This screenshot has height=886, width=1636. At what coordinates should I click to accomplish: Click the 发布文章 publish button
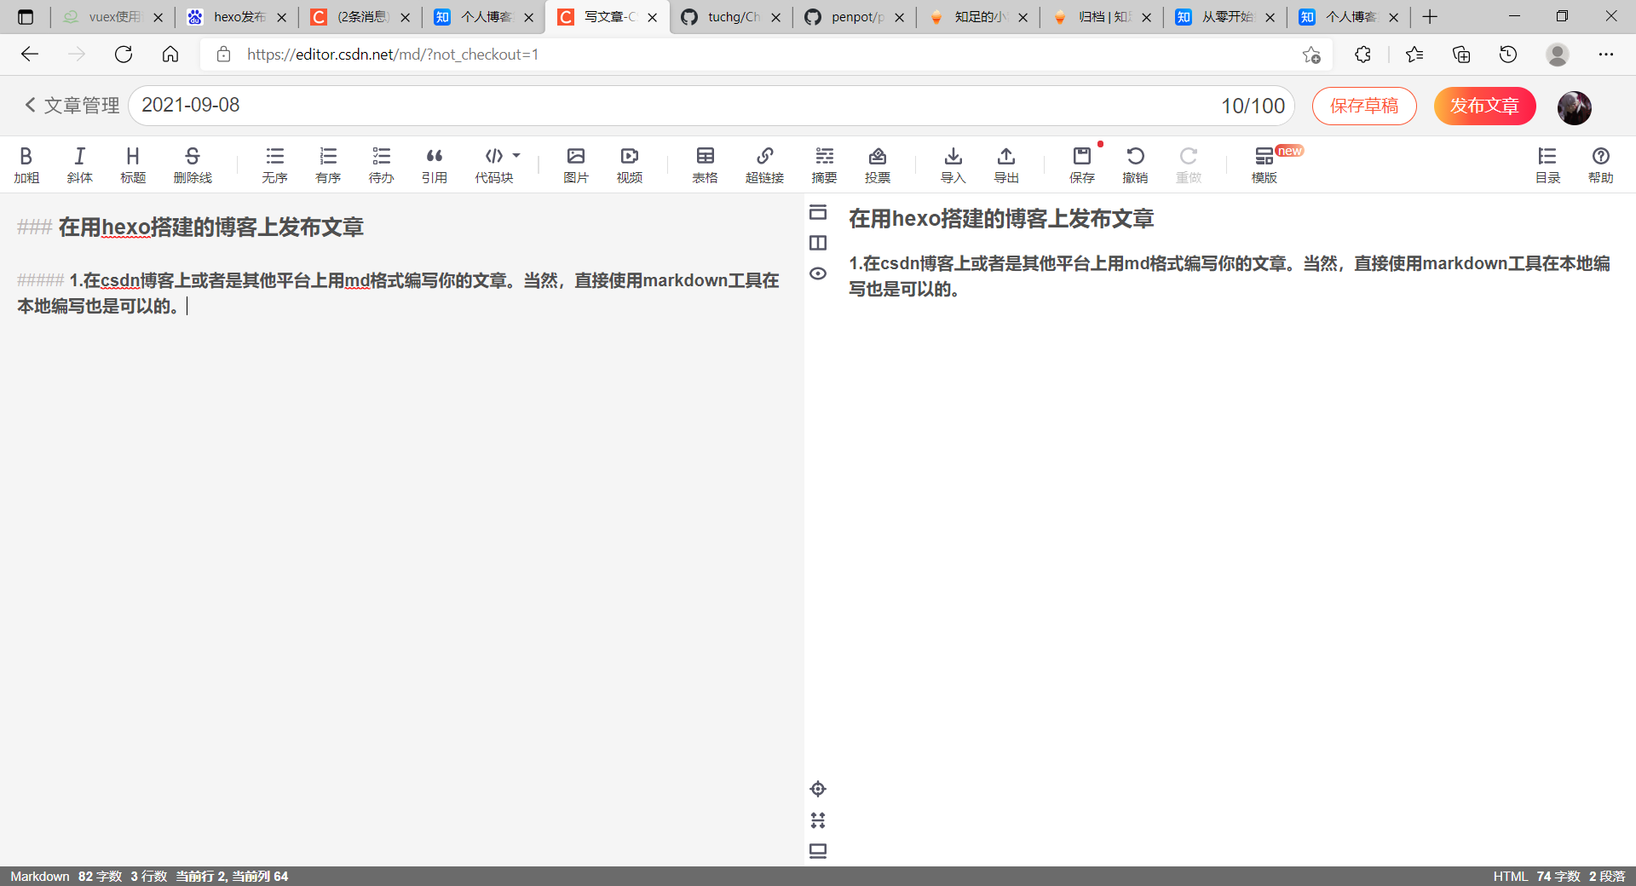(1483, 106)
